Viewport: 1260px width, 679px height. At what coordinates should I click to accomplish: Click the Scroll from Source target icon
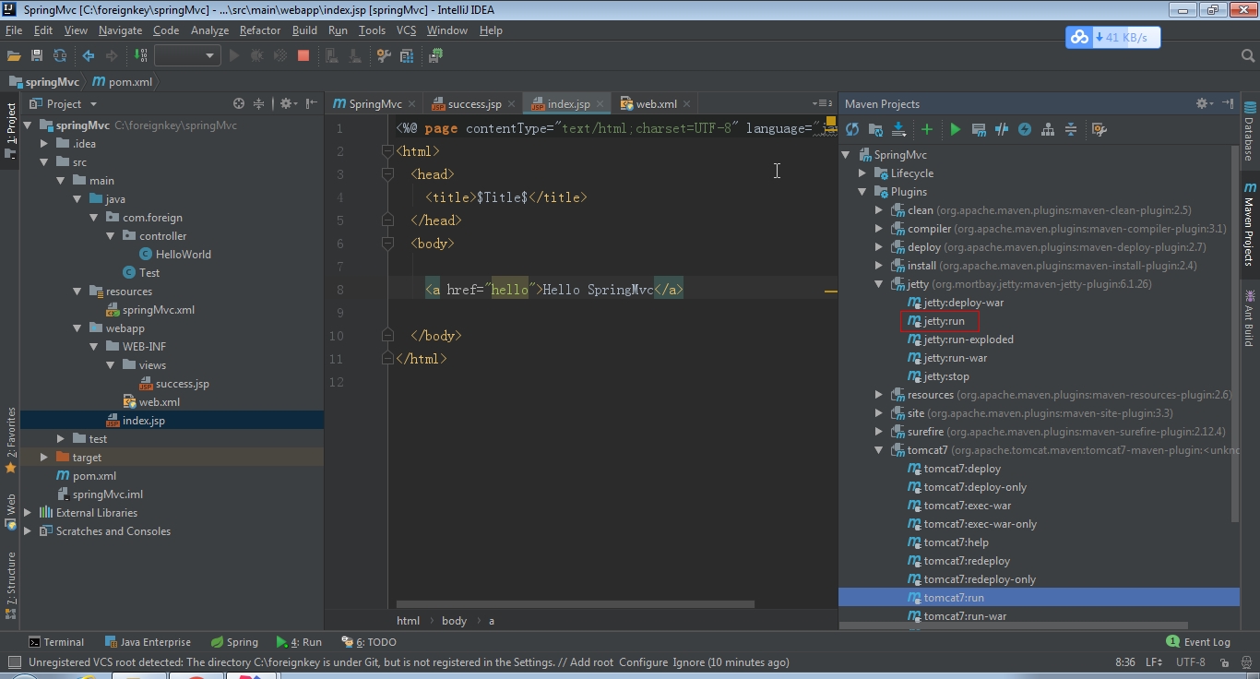pos(239,103)
